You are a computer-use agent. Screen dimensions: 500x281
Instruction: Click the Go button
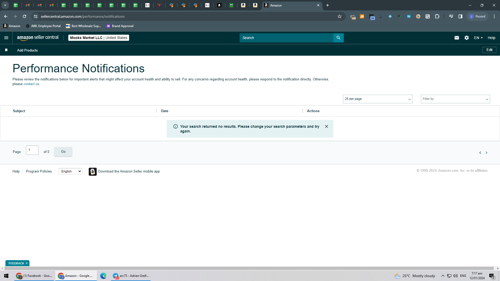63,152
